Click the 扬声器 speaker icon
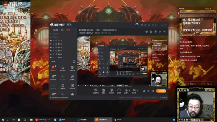Viewport: 217px width, 122px height. pyautogui.click(x=134, y=91)
